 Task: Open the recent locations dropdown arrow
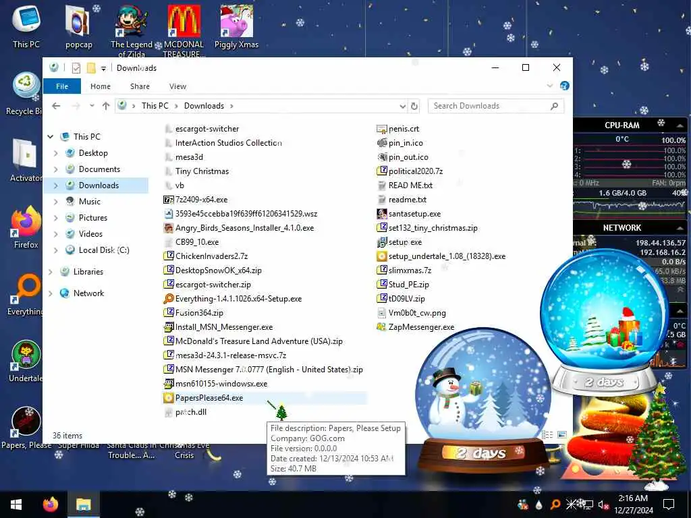pyautogui.click(x=92, y=106)
